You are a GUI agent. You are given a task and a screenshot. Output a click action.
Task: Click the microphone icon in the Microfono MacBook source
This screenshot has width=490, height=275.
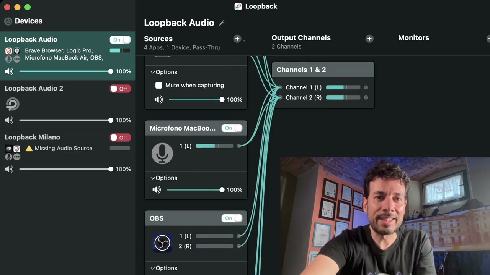162,154
